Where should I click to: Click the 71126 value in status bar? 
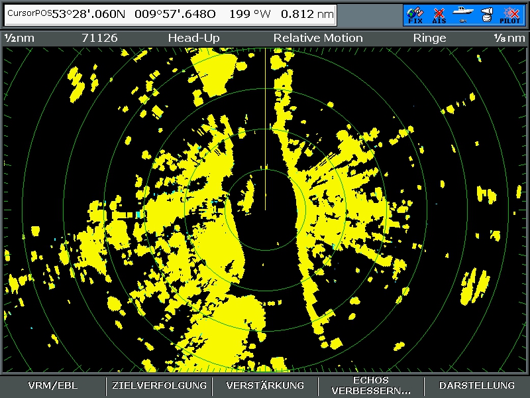point(100,38)
